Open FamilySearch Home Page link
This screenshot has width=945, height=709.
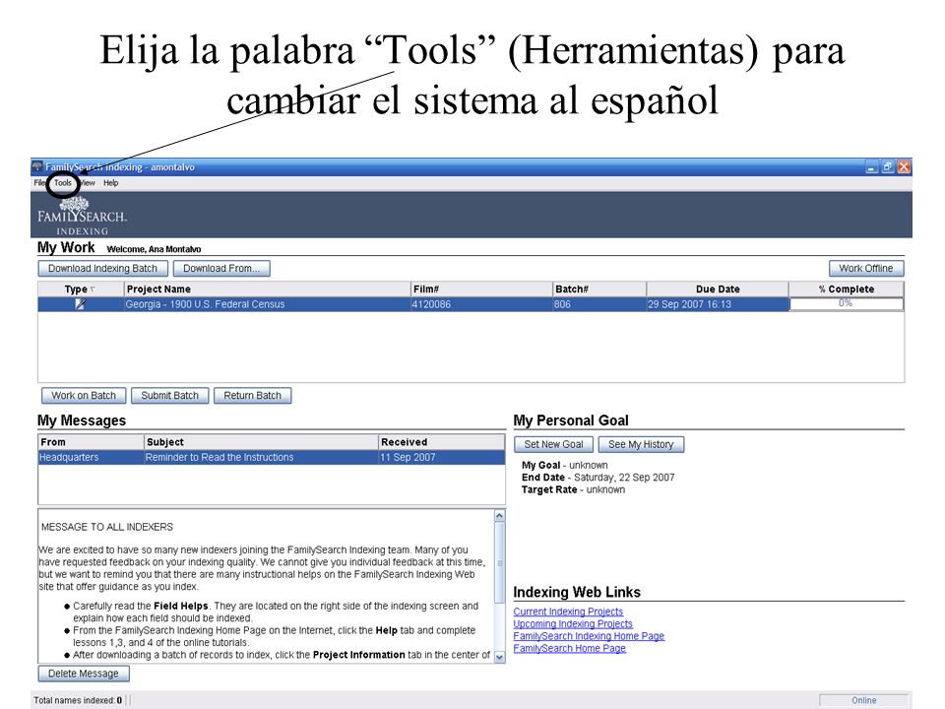click(x=570, y=648)
